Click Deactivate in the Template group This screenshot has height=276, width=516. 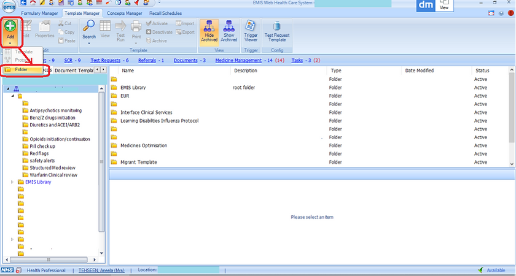click(159, 32)
